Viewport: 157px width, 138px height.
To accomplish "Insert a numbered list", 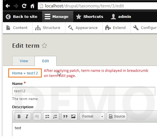I will point(55,116).
